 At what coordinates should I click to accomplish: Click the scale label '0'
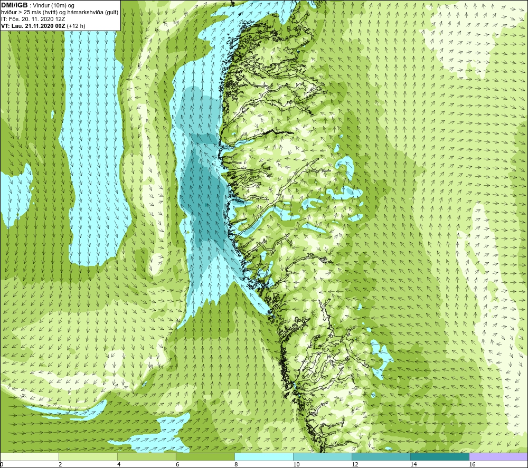click(x=2, y=465)
